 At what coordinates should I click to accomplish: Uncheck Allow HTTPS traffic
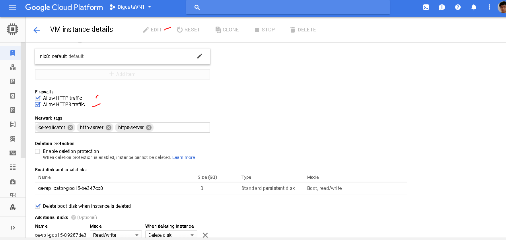click(38, 105)
